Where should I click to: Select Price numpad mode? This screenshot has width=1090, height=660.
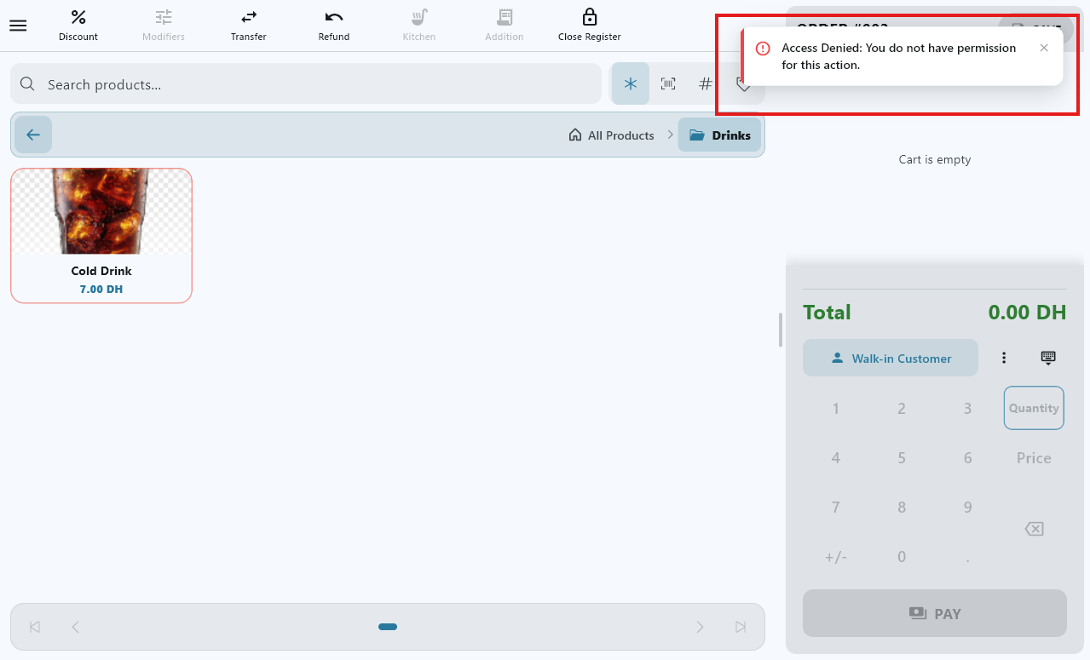tap(1034, 458)
